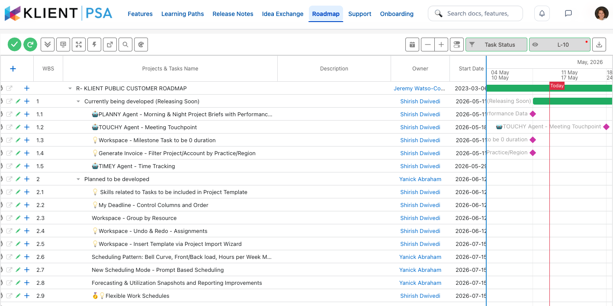The image size is (613, 306).
Task: Select TIMEY Agent - Time Tracking task
Action: coord(133,166)
